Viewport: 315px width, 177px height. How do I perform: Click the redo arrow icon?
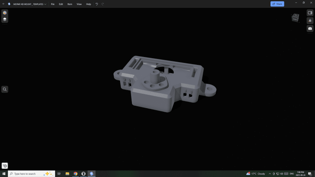tap(103, 4)
